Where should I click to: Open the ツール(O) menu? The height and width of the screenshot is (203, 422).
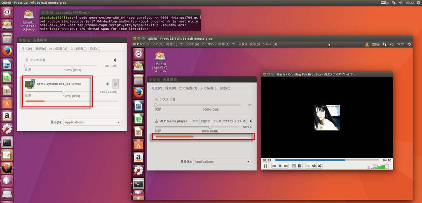pyautogui.click(x=239, y=44)
